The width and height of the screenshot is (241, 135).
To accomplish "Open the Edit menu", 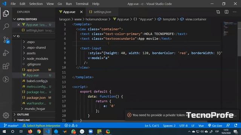I will (22, 4).
